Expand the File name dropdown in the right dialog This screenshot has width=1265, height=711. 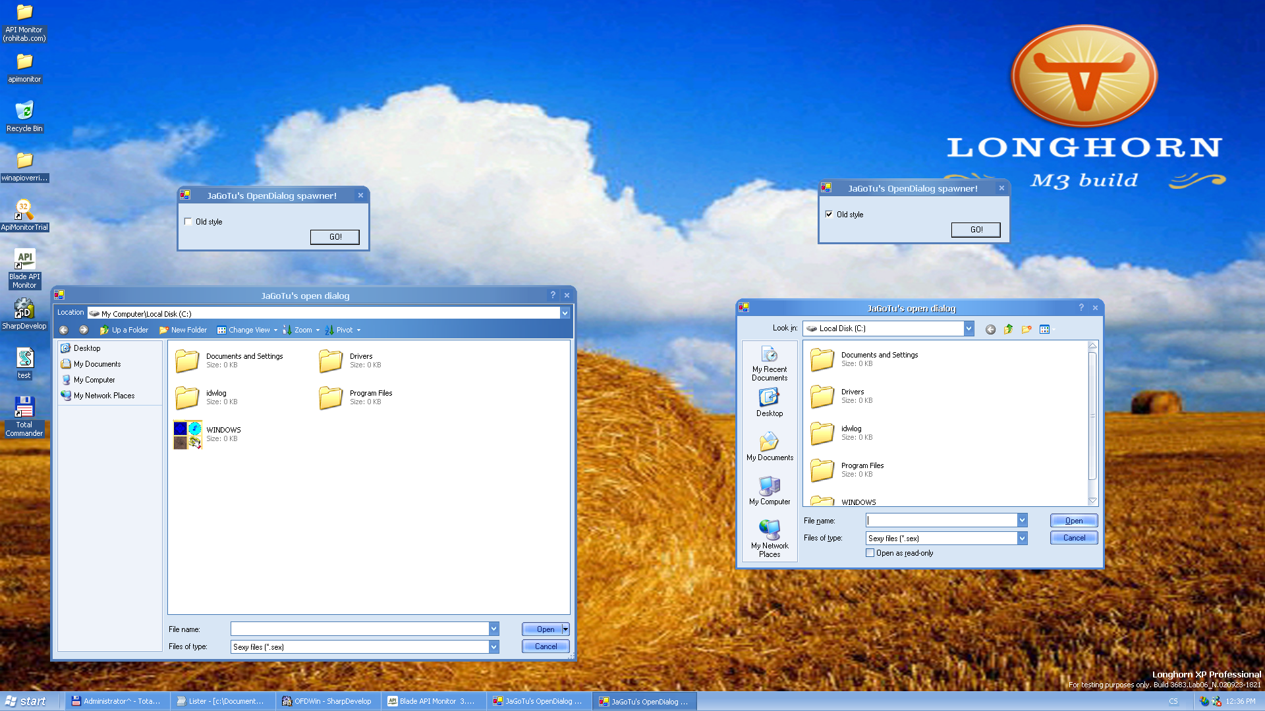(1022, 520)
